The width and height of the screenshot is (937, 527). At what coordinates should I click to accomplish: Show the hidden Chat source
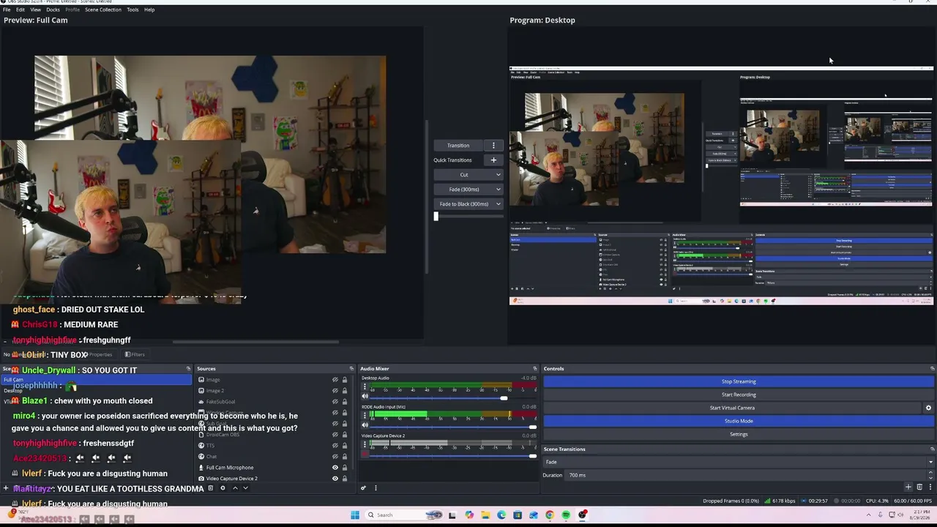(335, 457)
